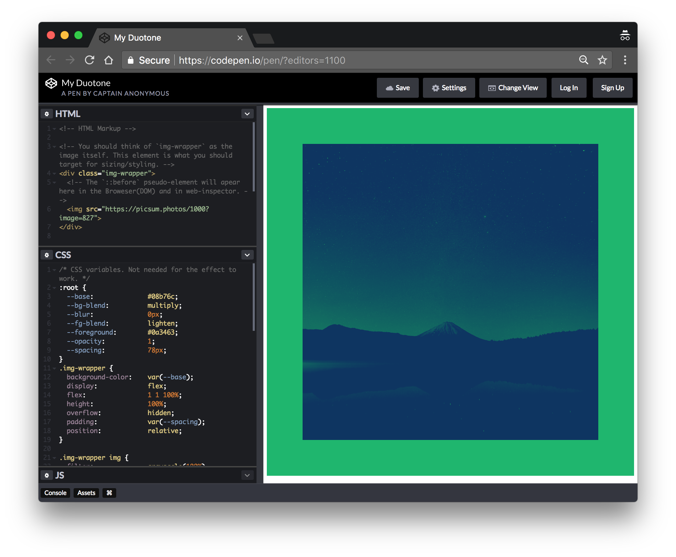Click the Change View eye icon button
The height and width of the screenshot is (557, 676).
tap(492, 88)
